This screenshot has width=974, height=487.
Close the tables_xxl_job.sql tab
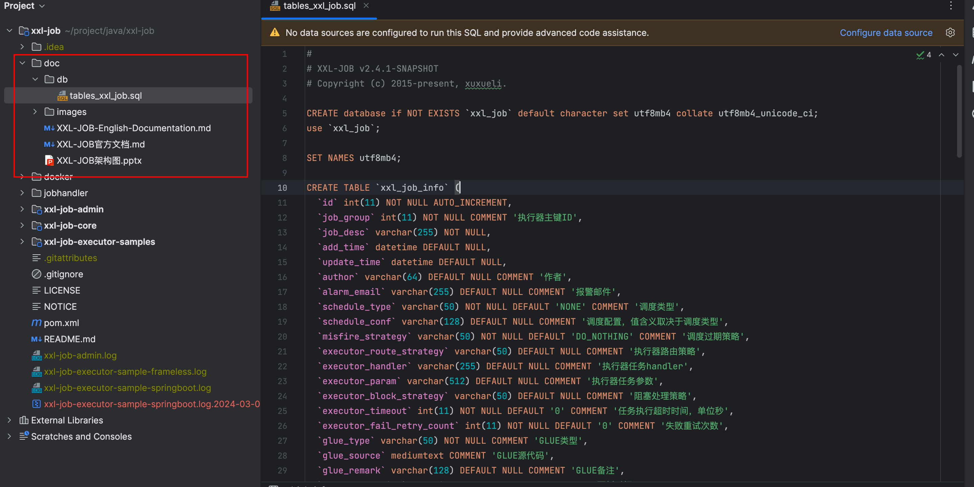pos(366,6)
